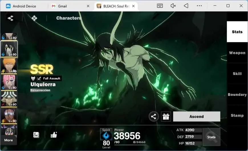The height and width of the screenshot is (151, 248).
Task: Click the SSR rarity label
Action: [x=42, y=69]
